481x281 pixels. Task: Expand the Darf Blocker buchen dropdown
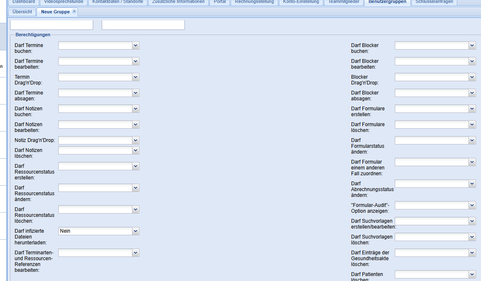point(472,45)
